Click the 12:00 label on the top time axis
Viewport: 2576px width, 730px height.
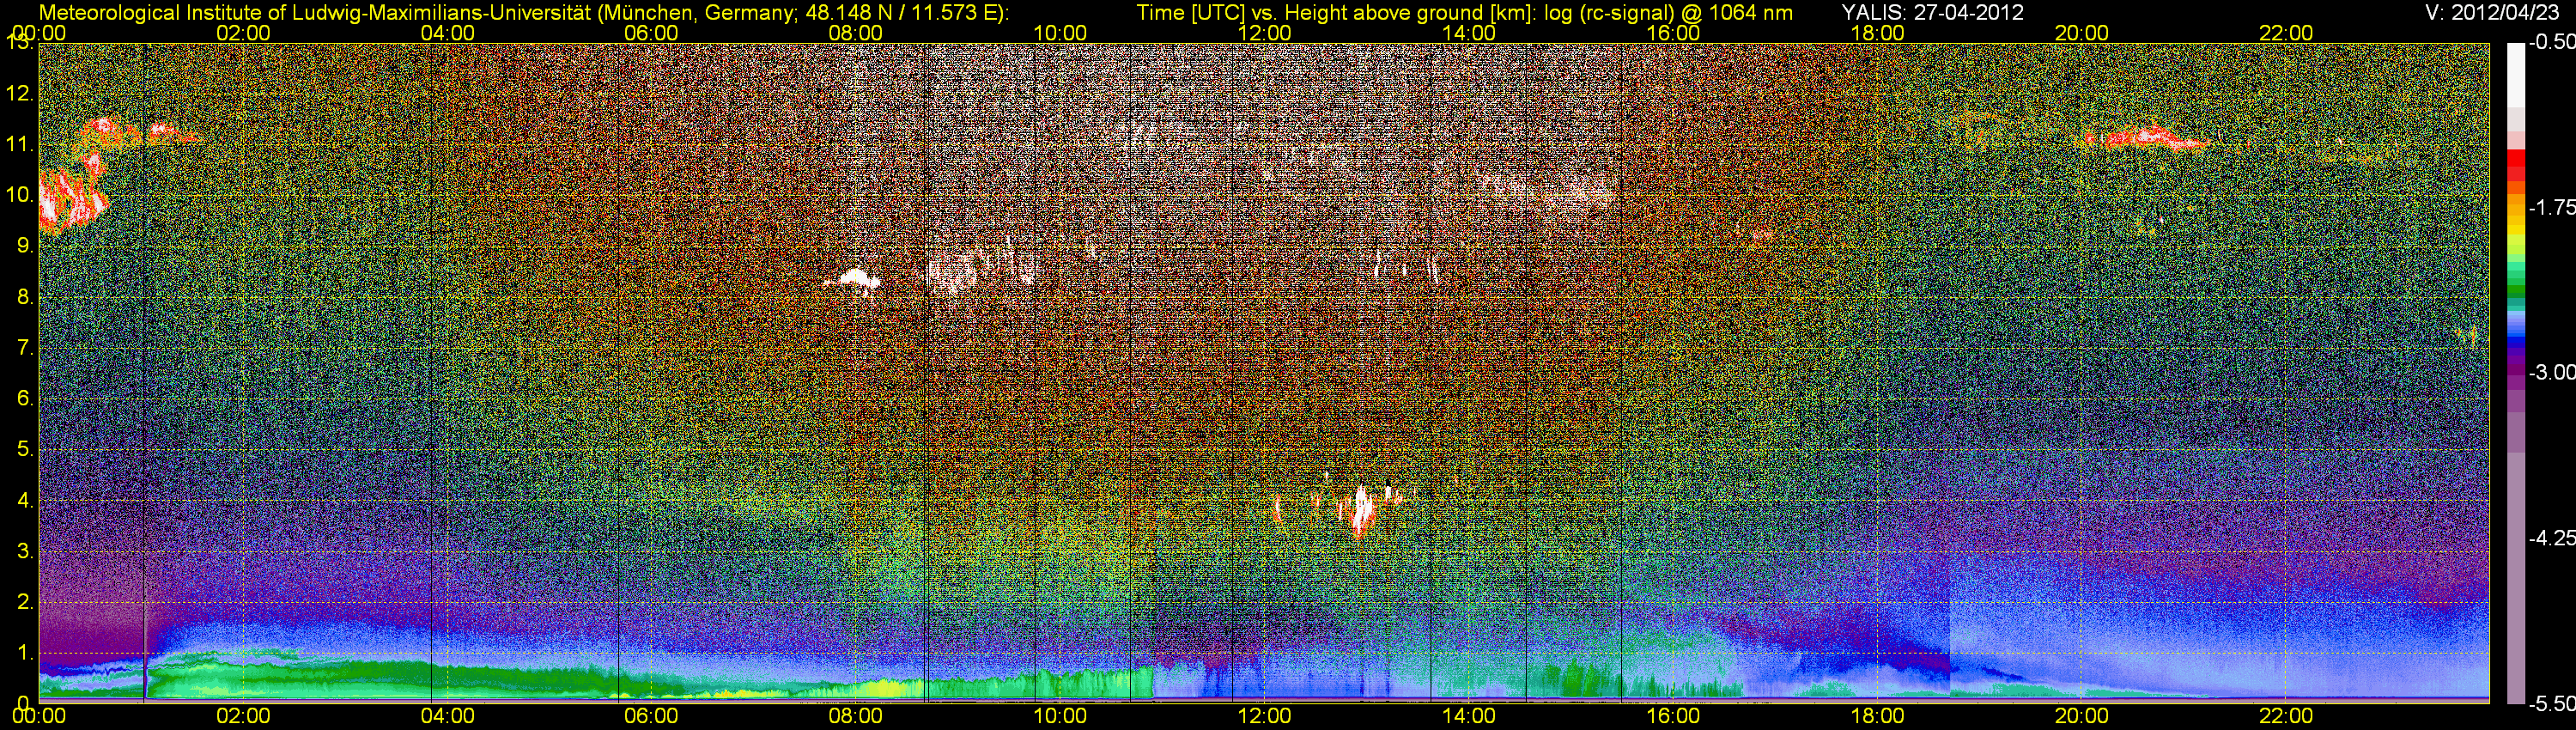[1264, 33]
